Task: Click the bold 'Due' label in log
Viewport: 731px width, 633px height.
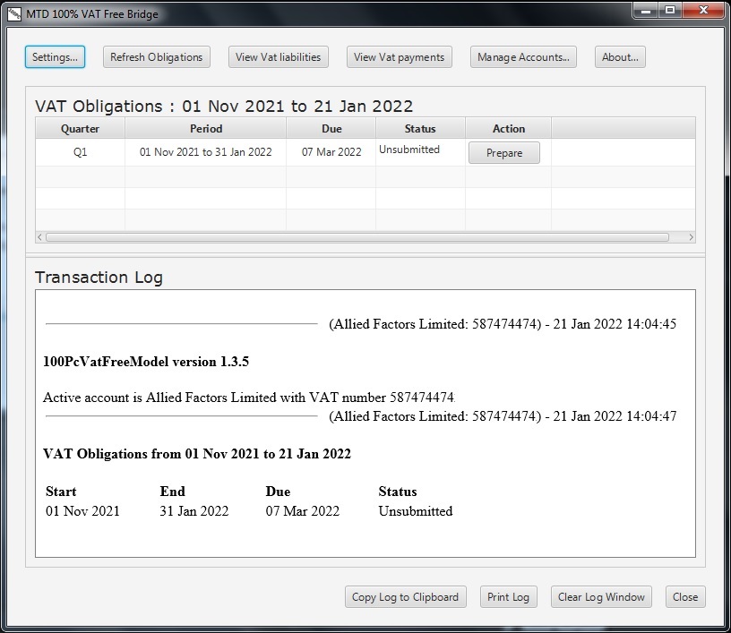Action: click(x=278, y=492)
